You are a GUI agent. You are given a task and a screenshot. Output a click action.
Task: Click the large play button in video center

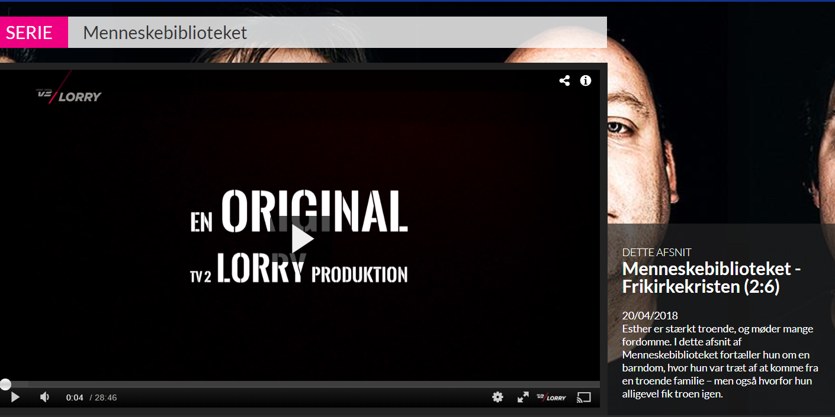click(303, 239)
